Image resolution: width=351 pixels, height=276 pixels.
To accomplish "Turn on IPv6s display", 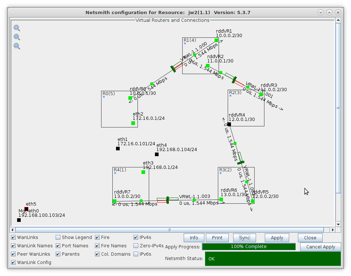I will pyautogui.click(x=136, y=254).
